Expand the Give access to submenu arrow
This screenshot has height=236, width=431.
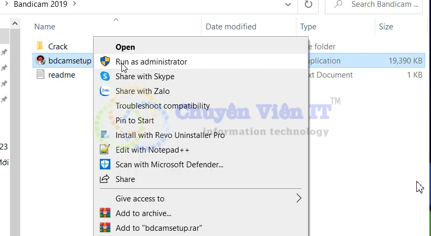(299, 198)
